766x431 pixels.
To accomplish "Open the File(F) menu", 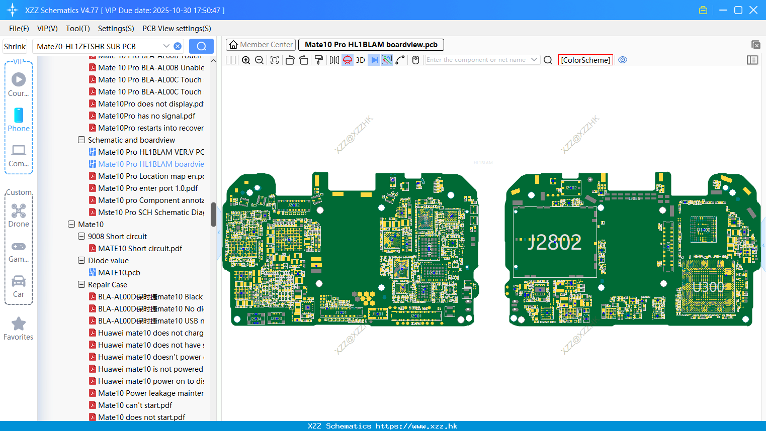I will click(x=19, y=29).
